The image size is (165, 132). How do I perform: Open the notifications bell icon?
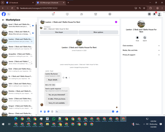(x=154, y=14)
